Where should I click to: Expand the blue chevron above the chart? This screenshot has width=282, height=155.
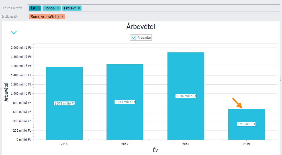click(14, 32)
